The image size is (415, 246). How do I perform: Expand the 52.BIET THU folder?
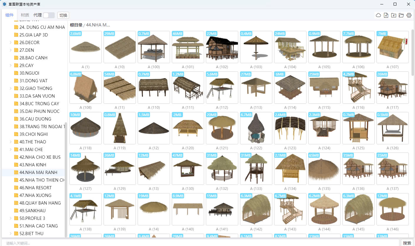point(11,234)
